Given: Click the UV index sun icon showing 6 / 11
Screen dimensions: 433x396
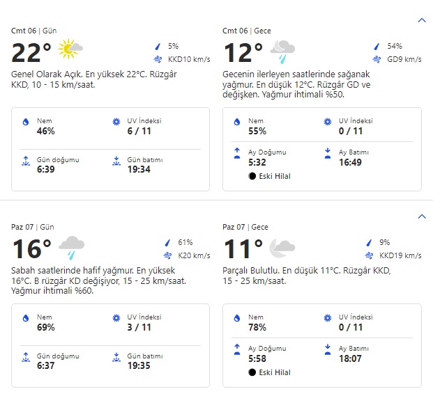Looking at the screenshot, I should tap(116, 122).
